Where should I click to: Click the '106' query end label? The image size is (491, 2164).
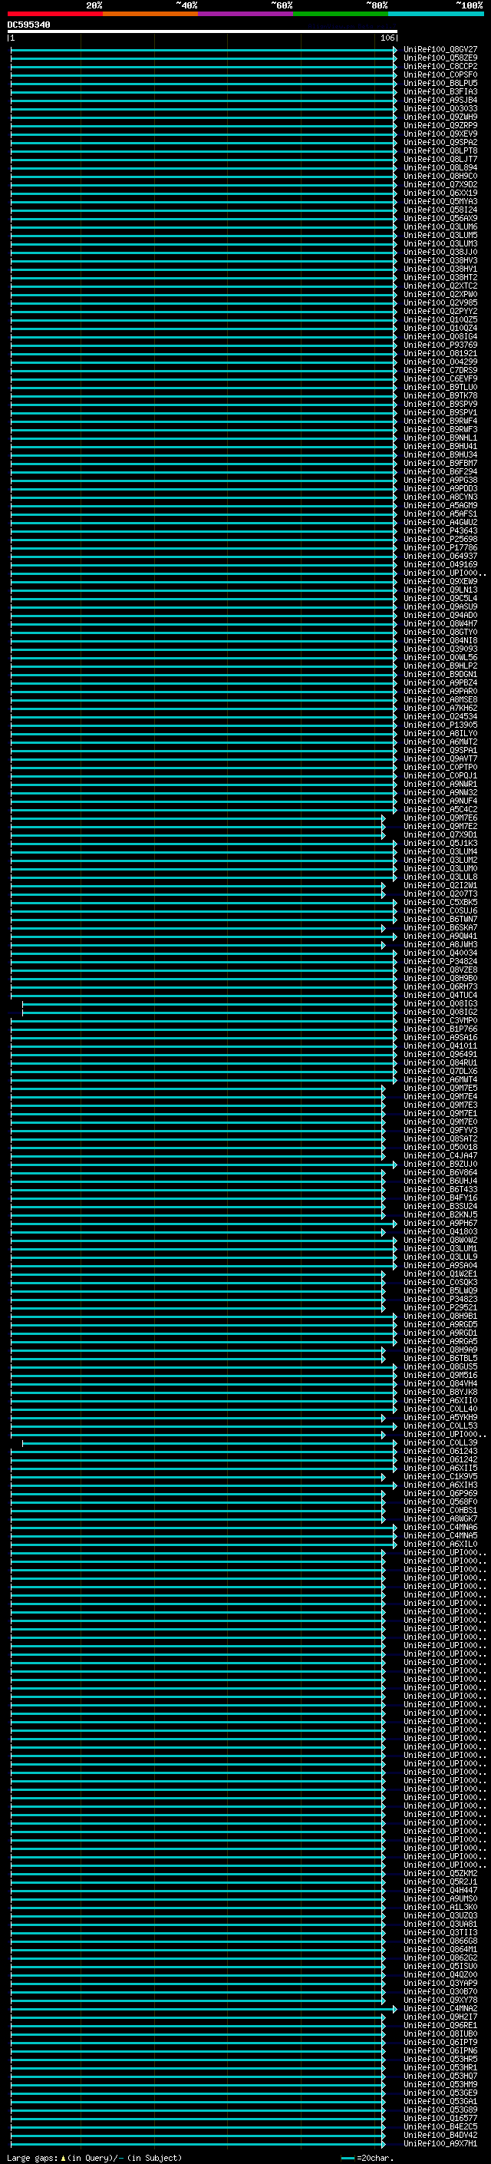click(x=387, y=38)
